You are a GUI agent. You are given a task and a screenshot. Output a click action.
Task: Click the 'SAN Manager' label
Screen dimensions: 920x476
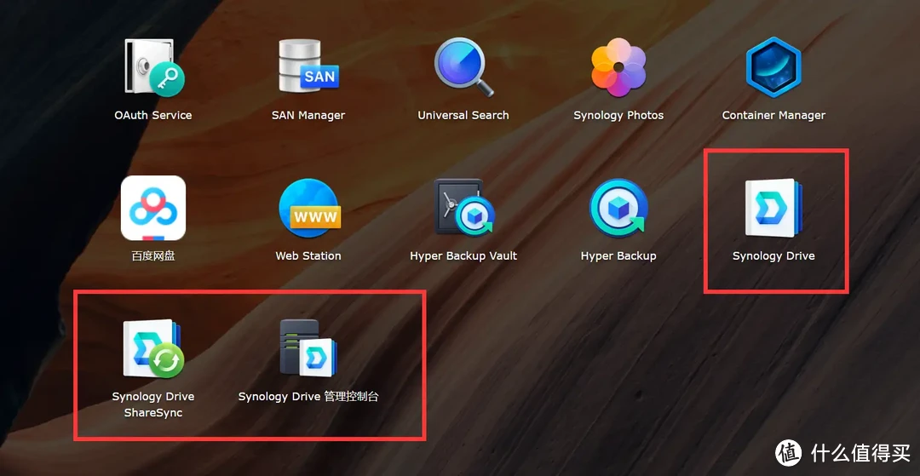pyautogui.click(x=308, y=116)
